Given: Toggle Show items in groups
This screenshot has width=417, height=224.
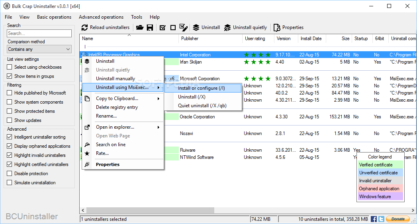Looking at the screenshot, I should (9, 76).
